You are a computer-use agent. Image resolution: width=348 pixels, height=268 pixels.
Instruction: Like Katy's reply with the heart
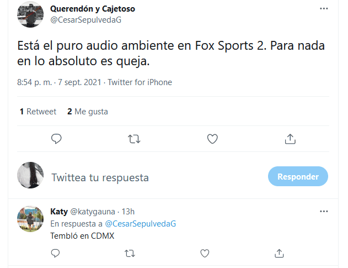click(x=205, y=253)
